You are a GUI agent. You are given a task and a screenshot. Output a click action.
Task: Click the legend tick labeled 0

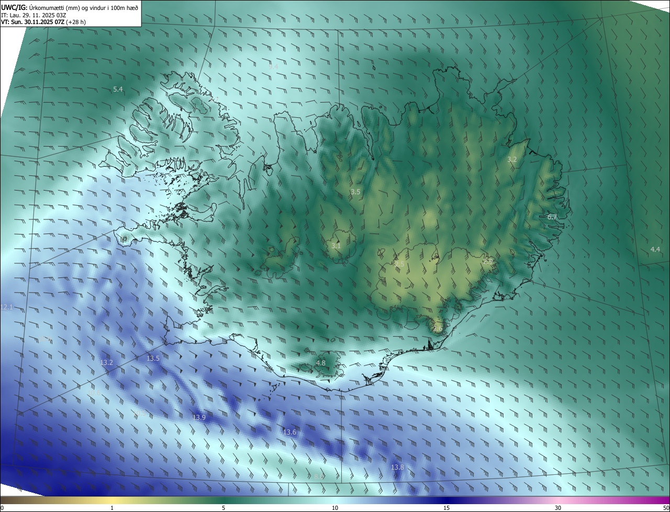2,508
